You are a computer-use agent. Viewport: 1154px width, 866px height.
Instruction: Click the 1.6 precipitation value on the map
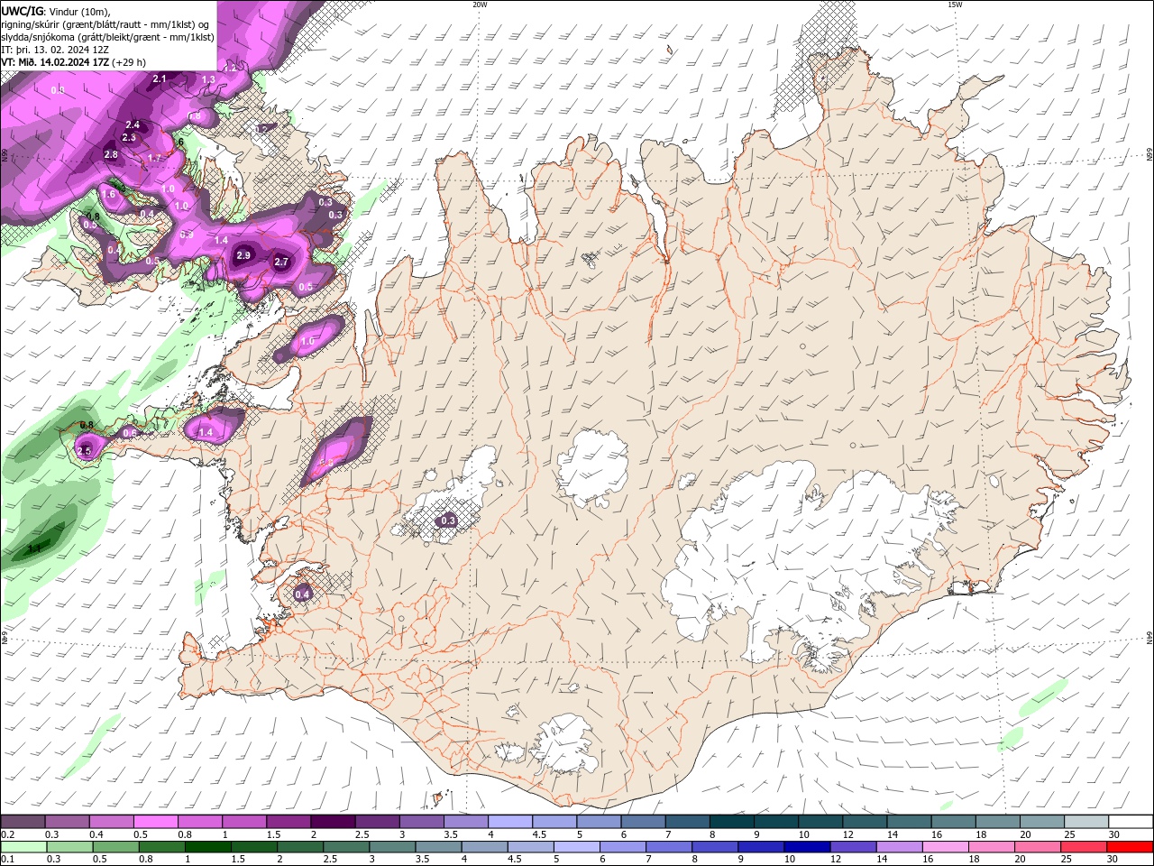[109, 194]
